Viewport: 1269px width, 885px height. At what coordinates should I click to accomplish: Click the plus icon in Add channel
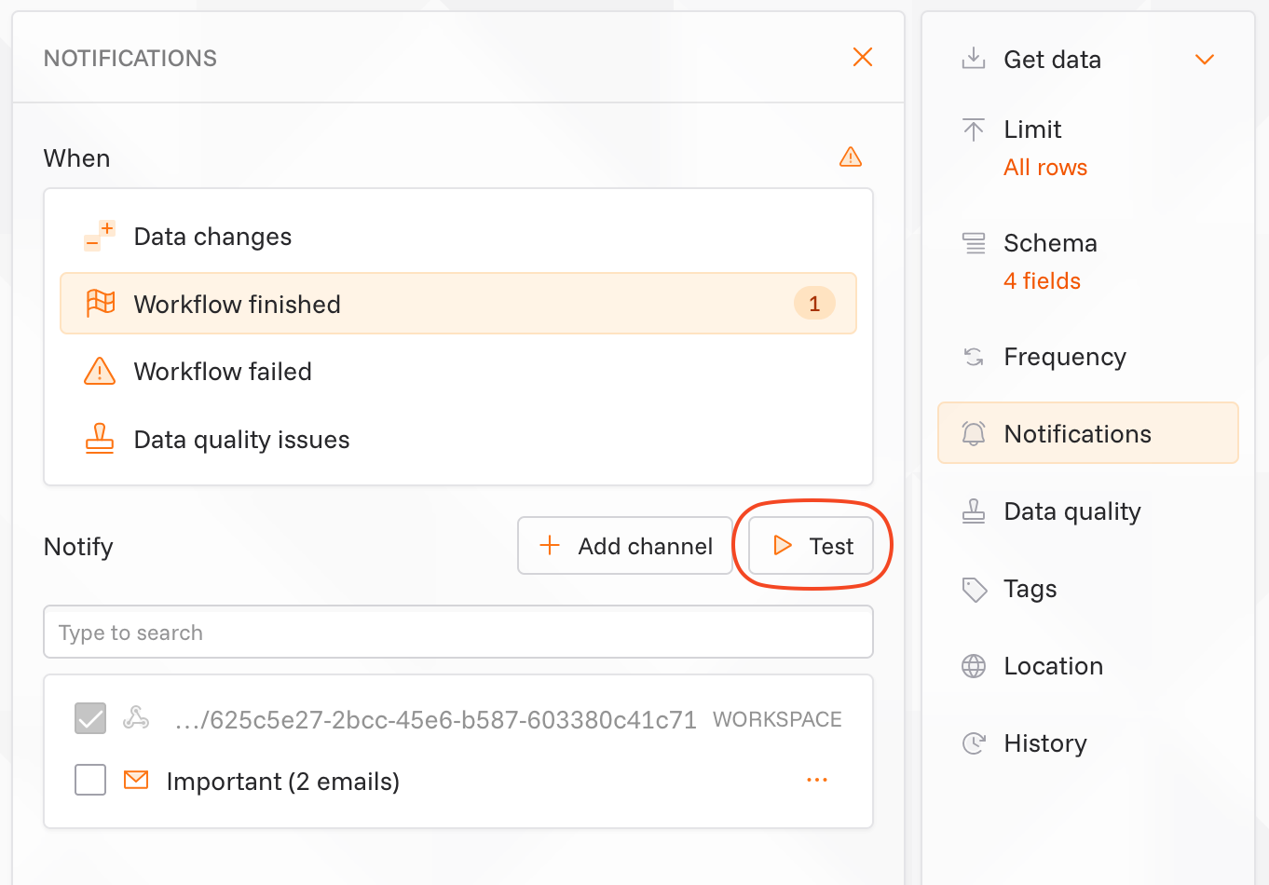pos(550,546)
